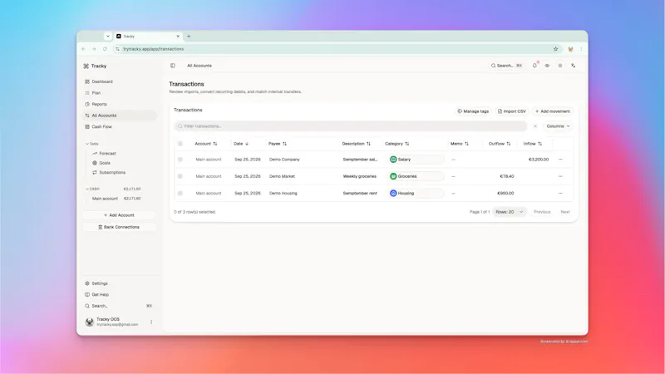665x374 pixels.
Task: Collapse the Tools section
Action: pyautogui.click(x=91, y=144)
